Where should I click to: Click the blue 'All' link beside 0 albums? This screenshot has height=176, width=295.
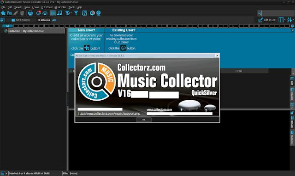pos(54,20)
